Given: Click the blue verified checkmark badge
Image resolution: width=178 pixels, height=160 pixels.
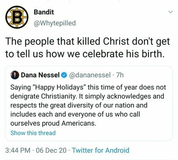Looking at the screenshot, I should tap(64, 75).
